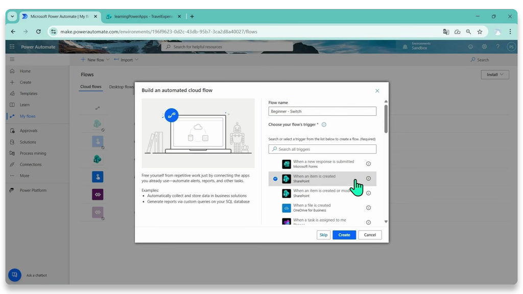Open the Power Automate app launcher waffle
The width and height of the screenshot is (523, 294).
coord(12,46)
